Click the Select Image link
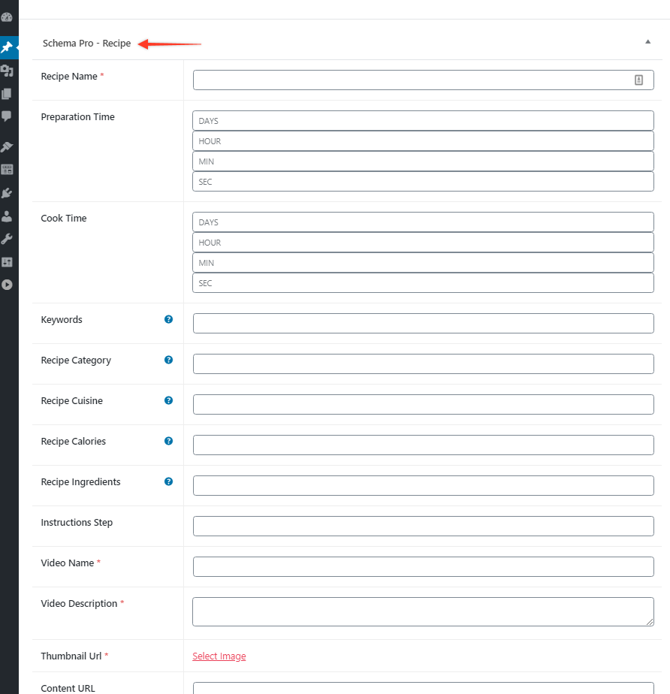 point(219,656)
